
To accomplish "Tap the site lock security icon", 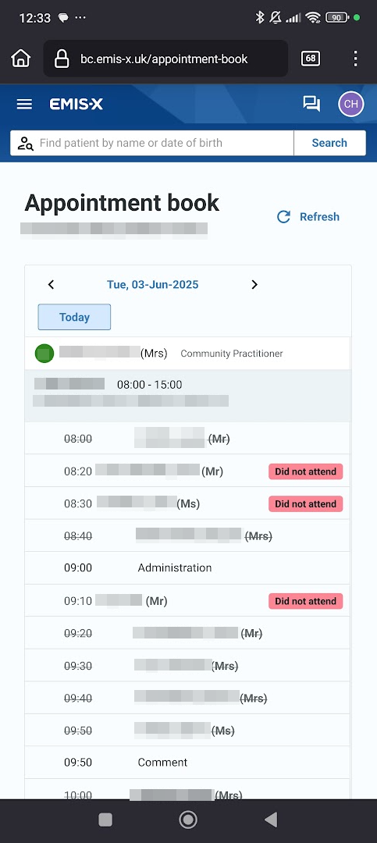I will pyautogui.click(x=62, y=58).
